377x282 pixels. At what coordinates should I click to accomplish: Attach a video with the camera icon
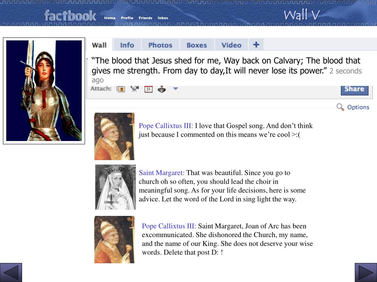[135, 89]
